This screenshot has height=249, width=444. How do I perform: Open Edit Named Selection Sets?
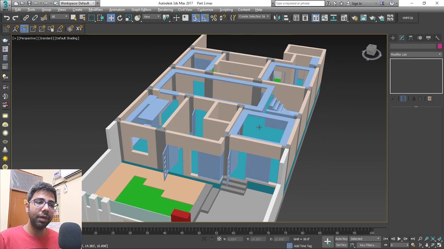[x=233, y=18]
